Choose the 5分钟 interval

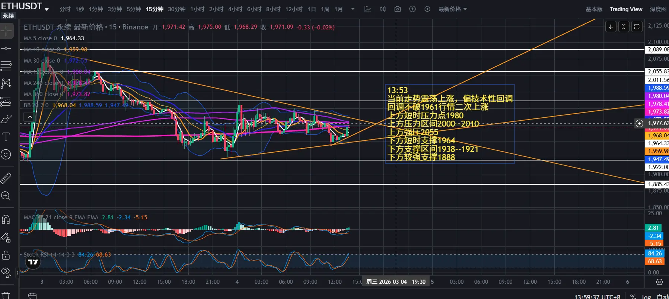134,9
